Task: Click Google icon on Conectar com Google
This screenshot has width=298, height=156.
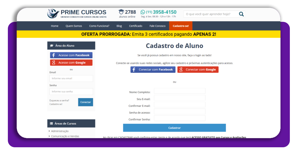Action: pos(181,70)
